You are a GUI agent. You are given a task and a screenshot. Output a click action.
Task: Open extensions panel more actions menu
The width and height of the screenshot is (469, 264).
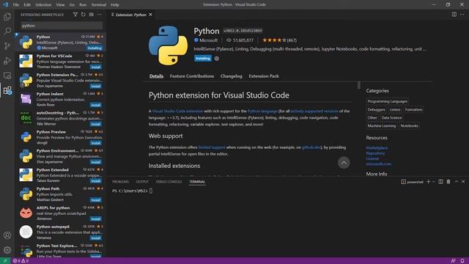pos(100,15)
